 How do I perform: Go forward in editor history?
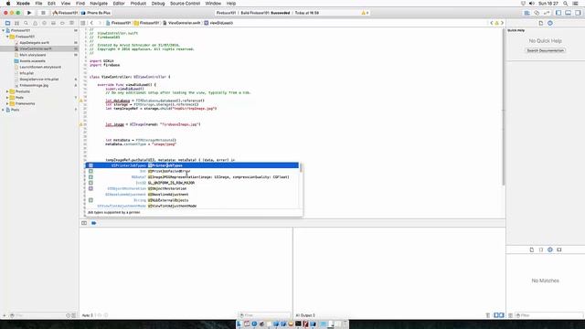pos(100,23)
